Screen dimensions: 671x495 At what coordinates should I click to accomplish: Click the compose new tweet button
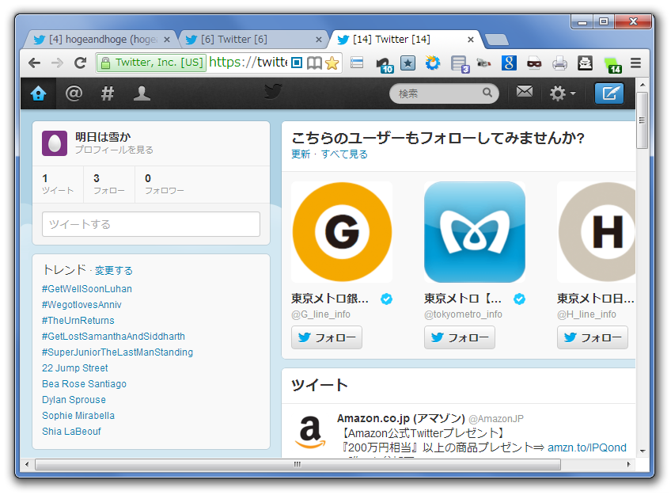pyautogui.click(x=609, y=93)
